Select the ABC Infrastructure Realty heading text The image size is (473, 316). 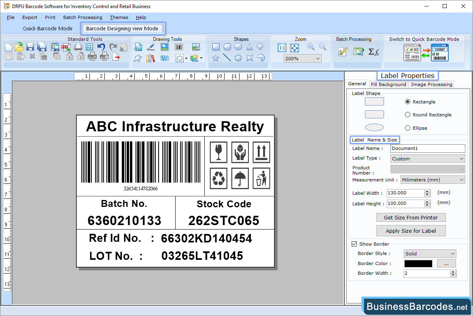click(175, 126)
